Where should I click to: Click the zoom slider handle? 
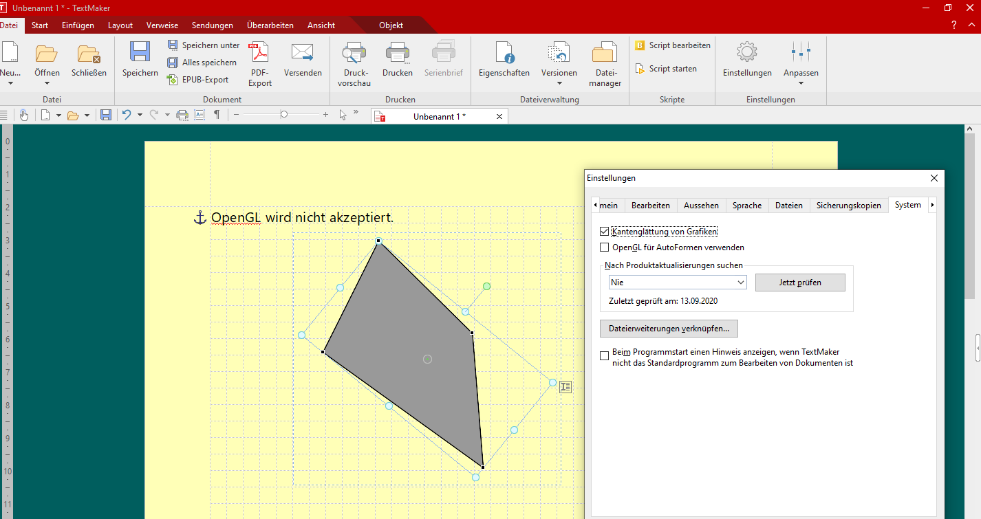(284, 115)
